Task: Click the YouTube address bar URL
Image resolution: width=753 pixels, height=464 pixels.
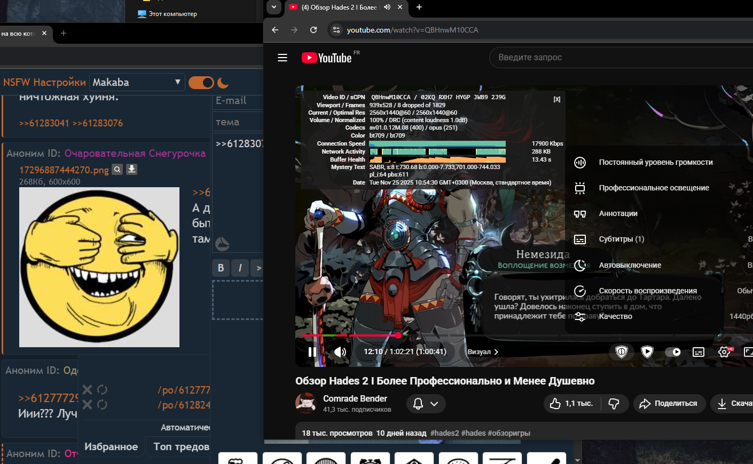Action: (x=412, y=30)
